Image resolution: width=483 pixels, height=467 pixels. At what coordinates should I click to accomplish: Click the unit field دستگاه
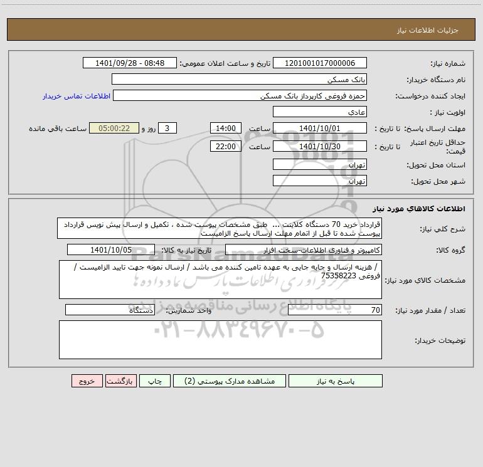110,310
